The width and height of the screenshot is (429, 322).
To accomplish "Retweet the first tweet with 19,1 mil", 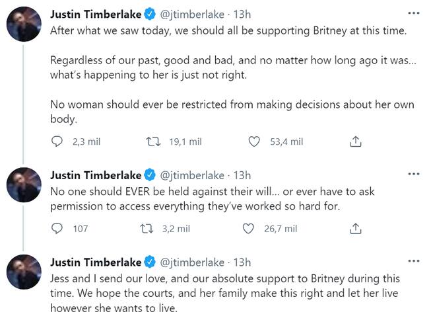I will pos(153,141).
